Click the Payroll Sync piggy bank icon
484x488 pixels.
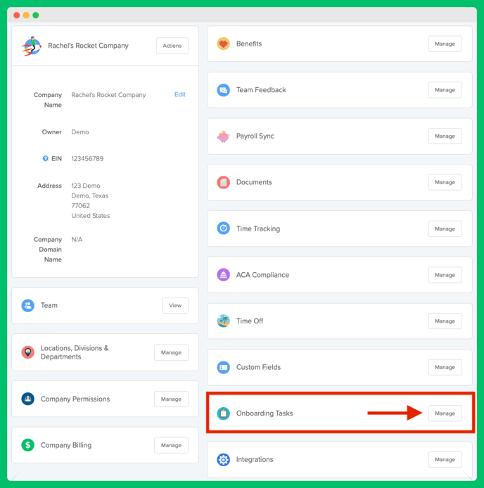[x=223, y=136]
